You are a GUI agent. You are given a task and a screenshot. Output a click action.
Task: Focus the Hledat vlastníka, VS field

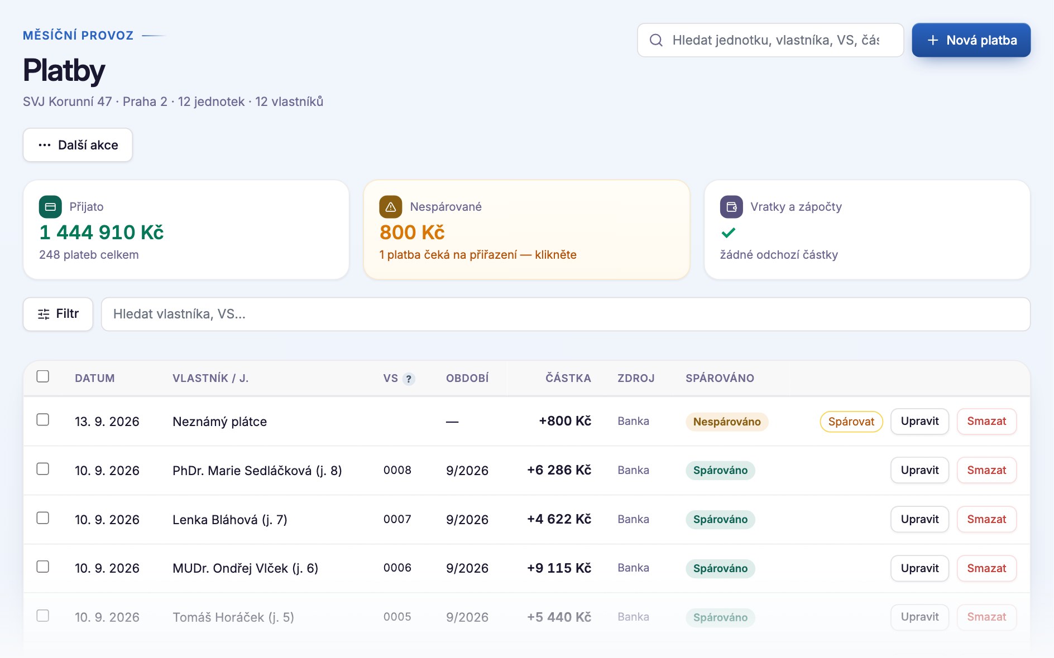(566, 314)
